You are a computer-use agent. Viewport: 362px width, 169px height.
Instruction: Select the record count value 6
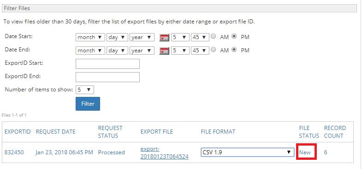(x=326, y=152)
